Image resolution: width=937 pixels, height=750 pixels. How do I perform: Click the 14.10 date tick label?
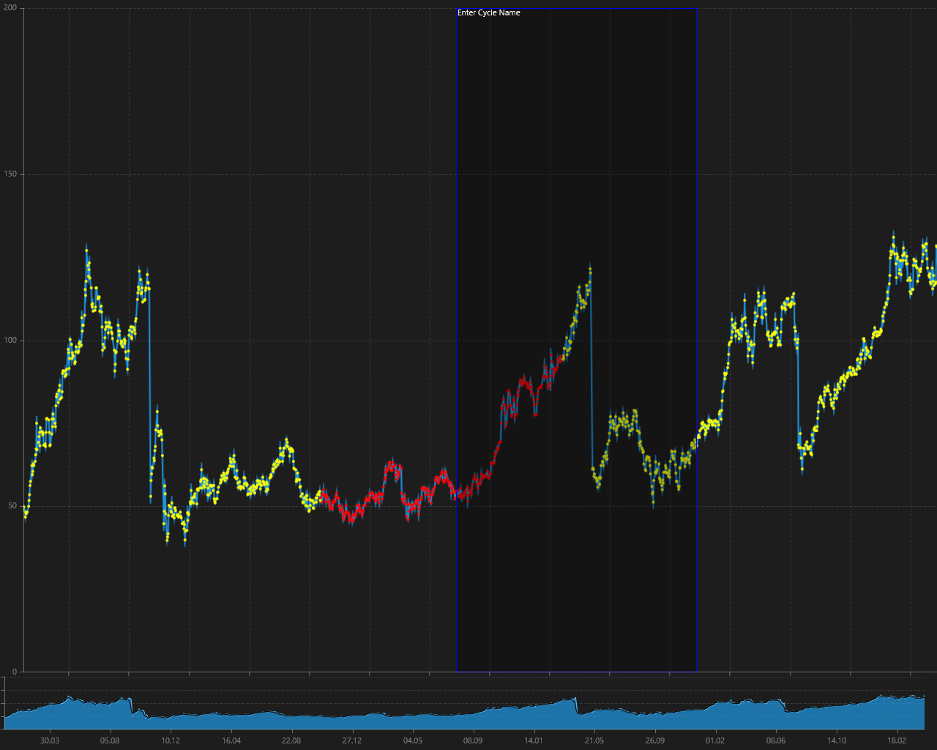coord(837,740)
